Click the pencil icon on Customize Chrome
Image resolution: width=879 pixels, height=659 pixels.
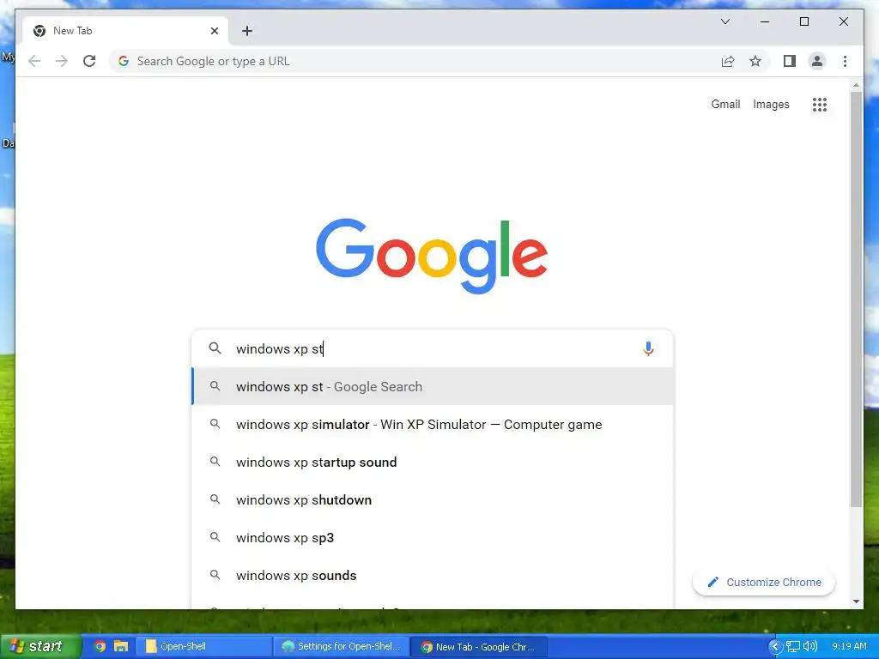[x=712, y=583]
